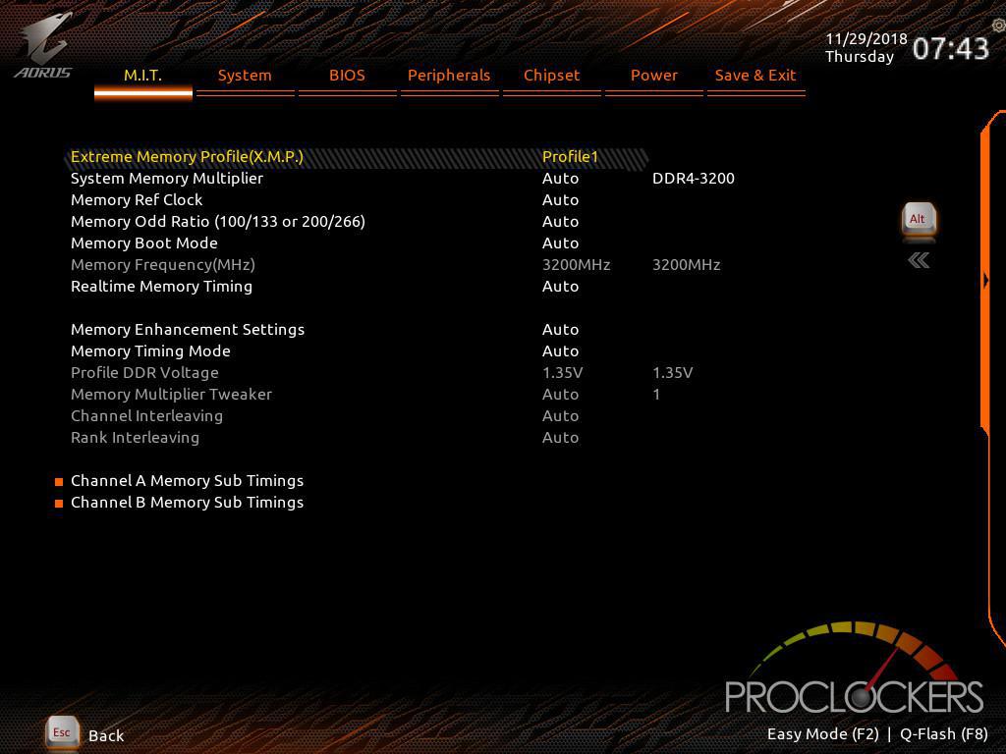Click the Memory Frequency(MHz) label
This screenshot has height=754, width=1006.
pyautogui.click(x=163, y=265)
